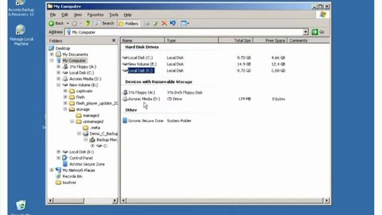Image resolution: width=382 pixels, height=215 pixels.
Task: Select the .meta folder in tree
Action: point(95,127)
